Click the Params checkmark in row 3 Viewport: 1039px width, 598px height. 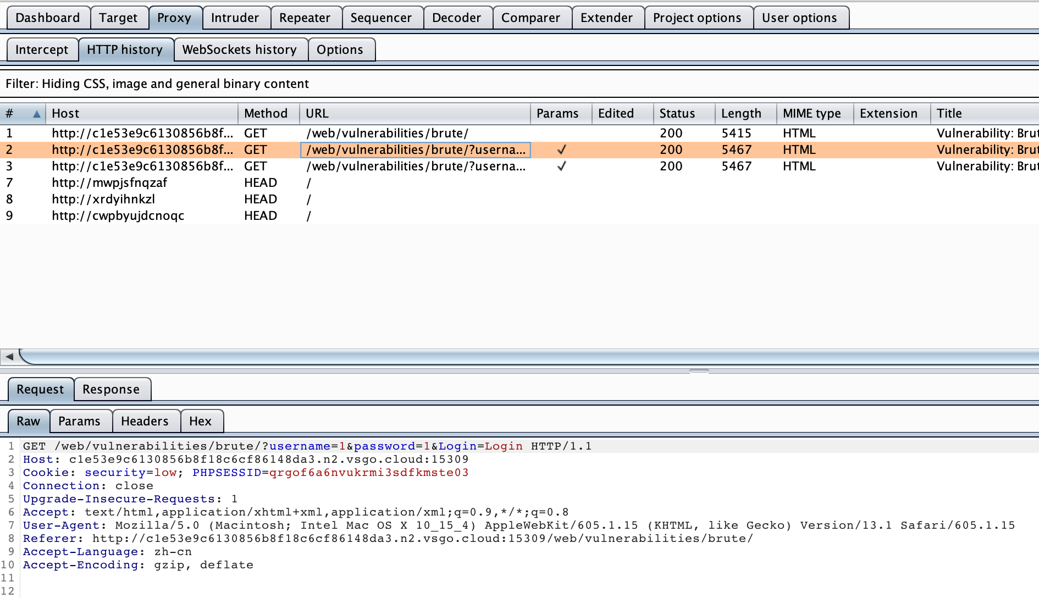click(x=561, y=166)
